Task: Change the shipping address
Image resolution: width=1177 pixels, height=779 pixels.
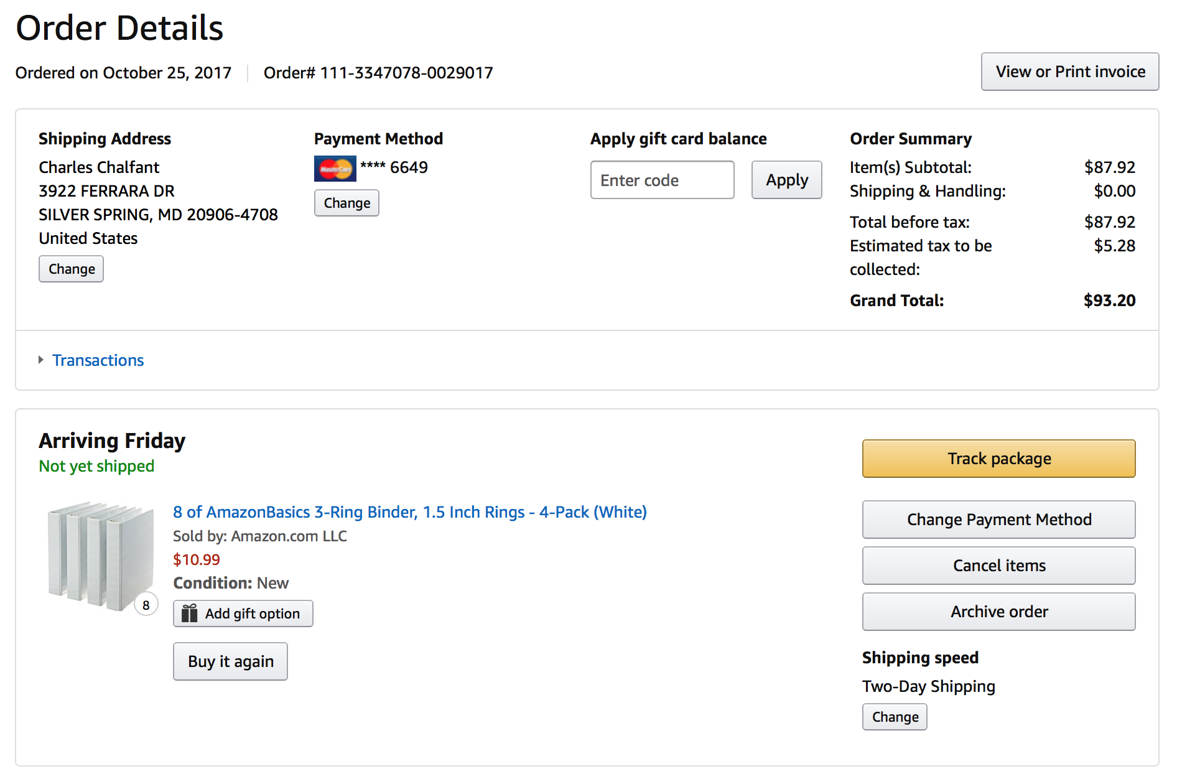Action: 72,269
